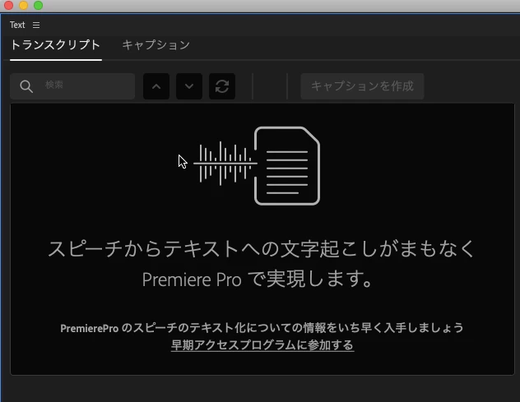Screen dimensions: 520x402
Task: Switch to the キャプション tab
Action: [x=156, y=44]
